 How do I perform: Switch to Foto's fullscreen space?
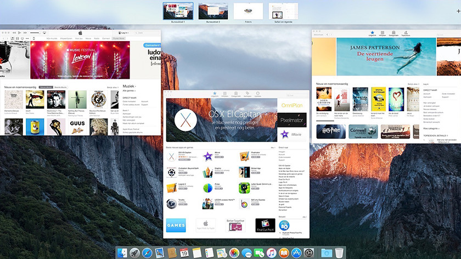point(248,11)
